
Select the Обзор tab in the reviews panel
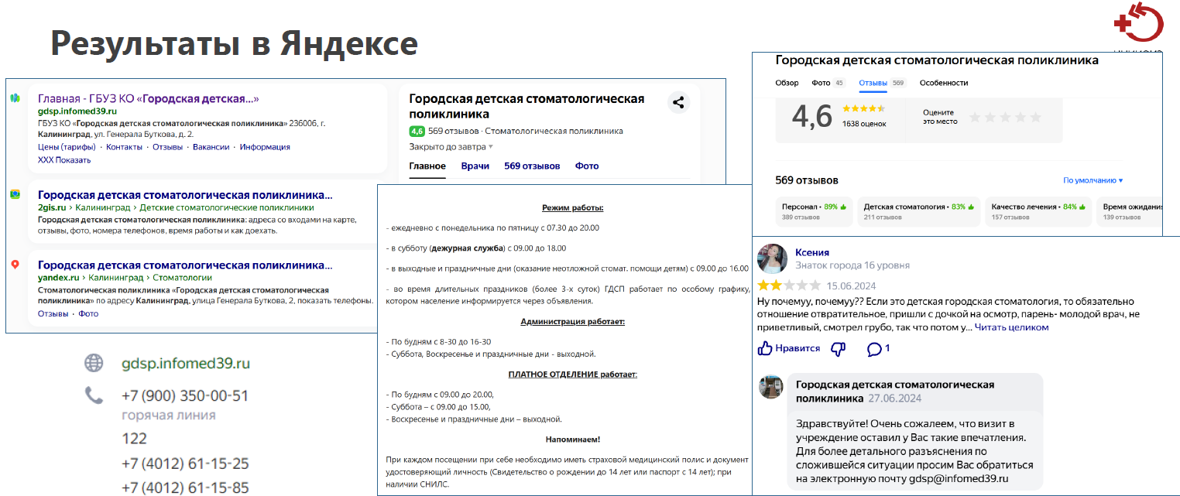[x=787, y=83]
